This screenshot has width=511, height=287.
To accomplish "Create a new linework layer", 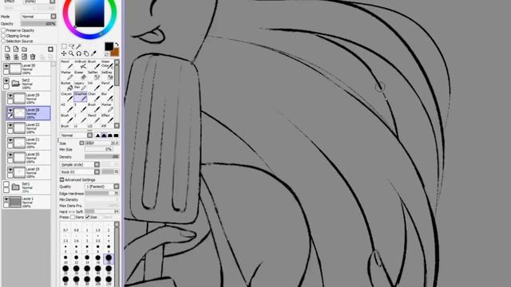I will coord(16,49).
